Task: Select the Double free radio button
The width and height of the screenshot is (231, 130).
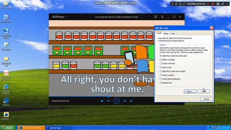Action: (x=161, y=83)
